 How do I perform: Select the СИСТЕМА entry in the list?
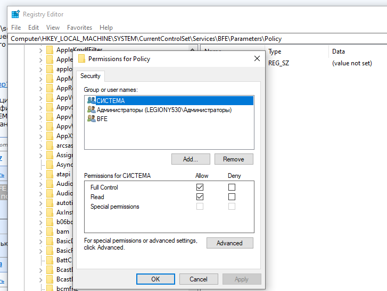(170, 100)
